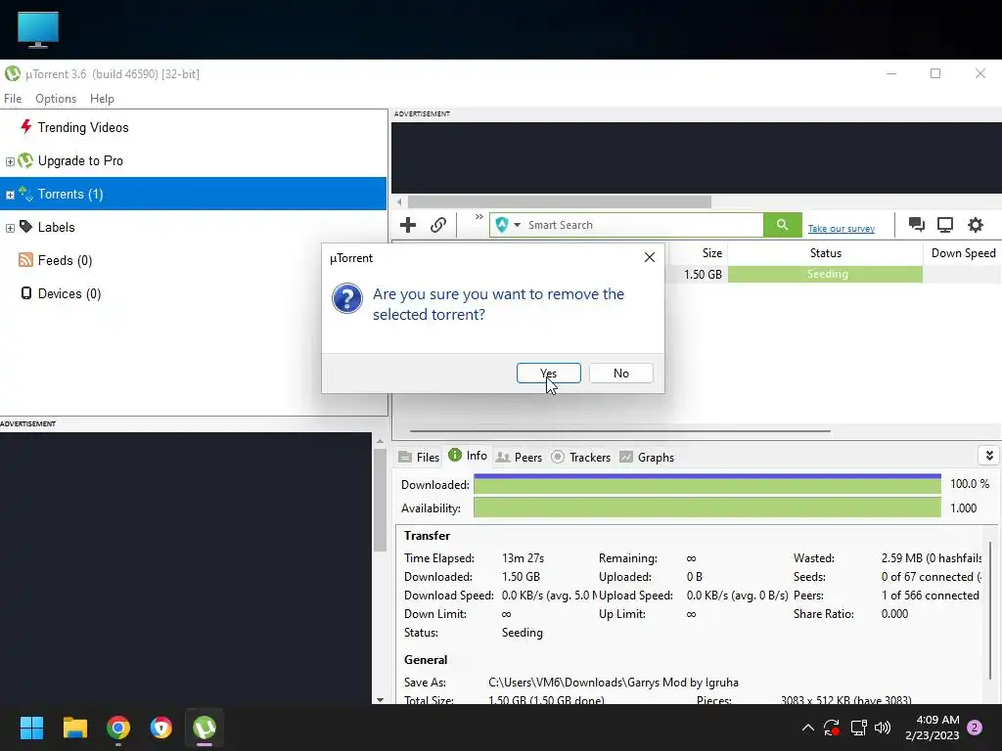The image size is (1002, 751).
Task: Open File Explorer from taskbar
Action: pos(74,728)
